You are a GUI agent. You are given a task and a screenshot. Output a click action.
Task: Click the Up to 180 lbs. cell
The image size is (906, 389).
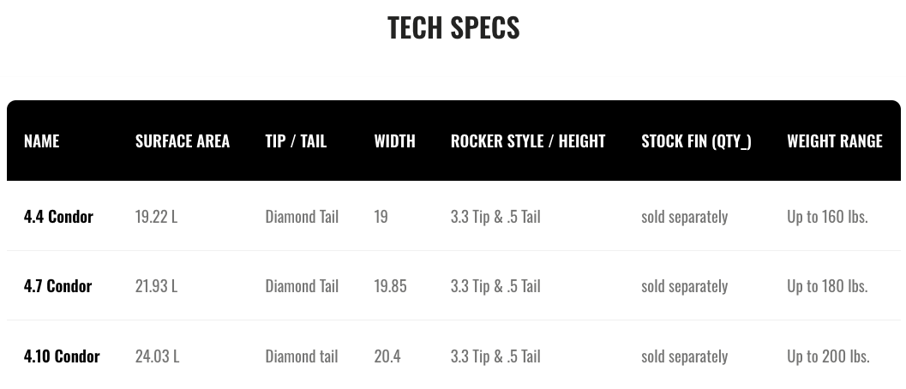(827, 285)
